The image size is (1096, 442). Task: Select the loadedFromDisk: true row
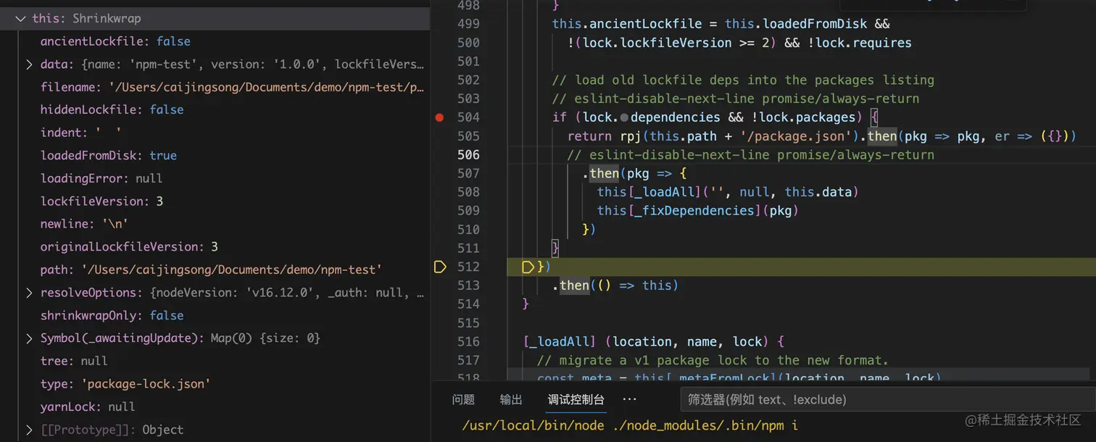[x=215, y=156]
